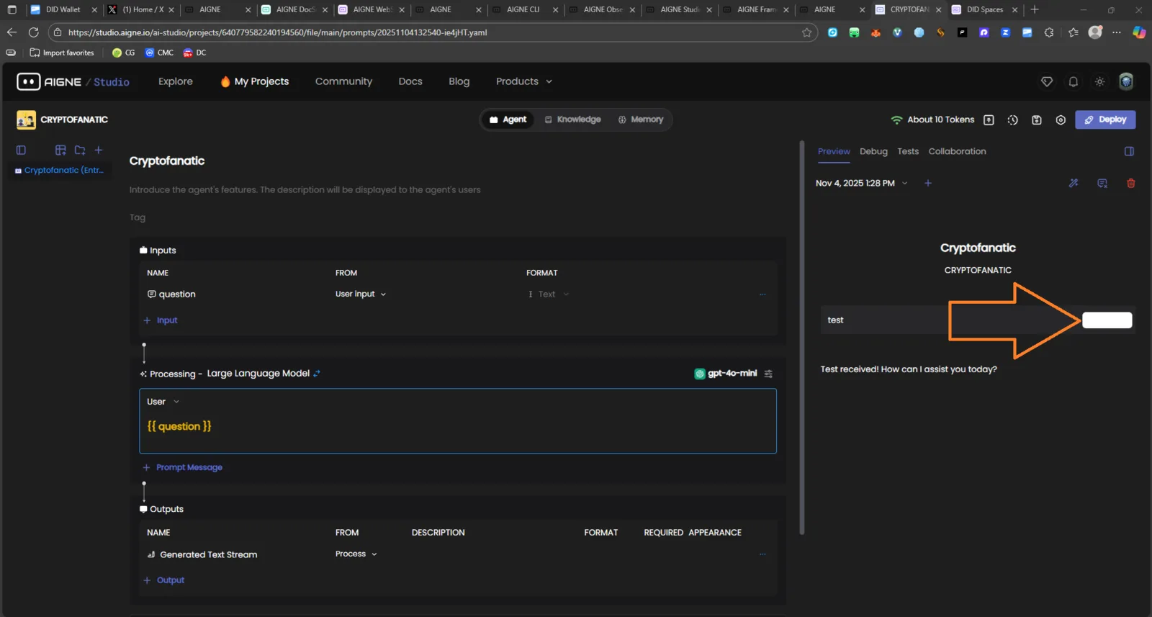Image resolution: width=1152 pixels, height=617 pixels.
Task: Open the notifications bell
Action: pyautogui.click(x=1074, y=82)
